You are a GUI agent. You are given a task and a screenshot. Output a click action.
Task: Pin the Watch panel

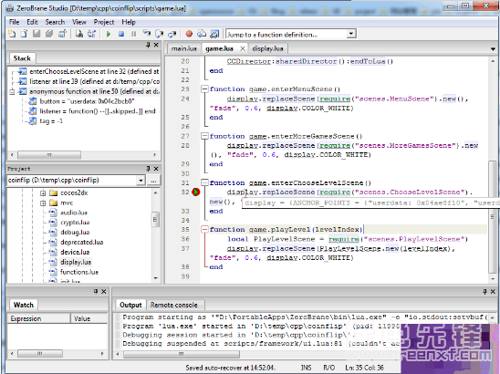point(96,291)
